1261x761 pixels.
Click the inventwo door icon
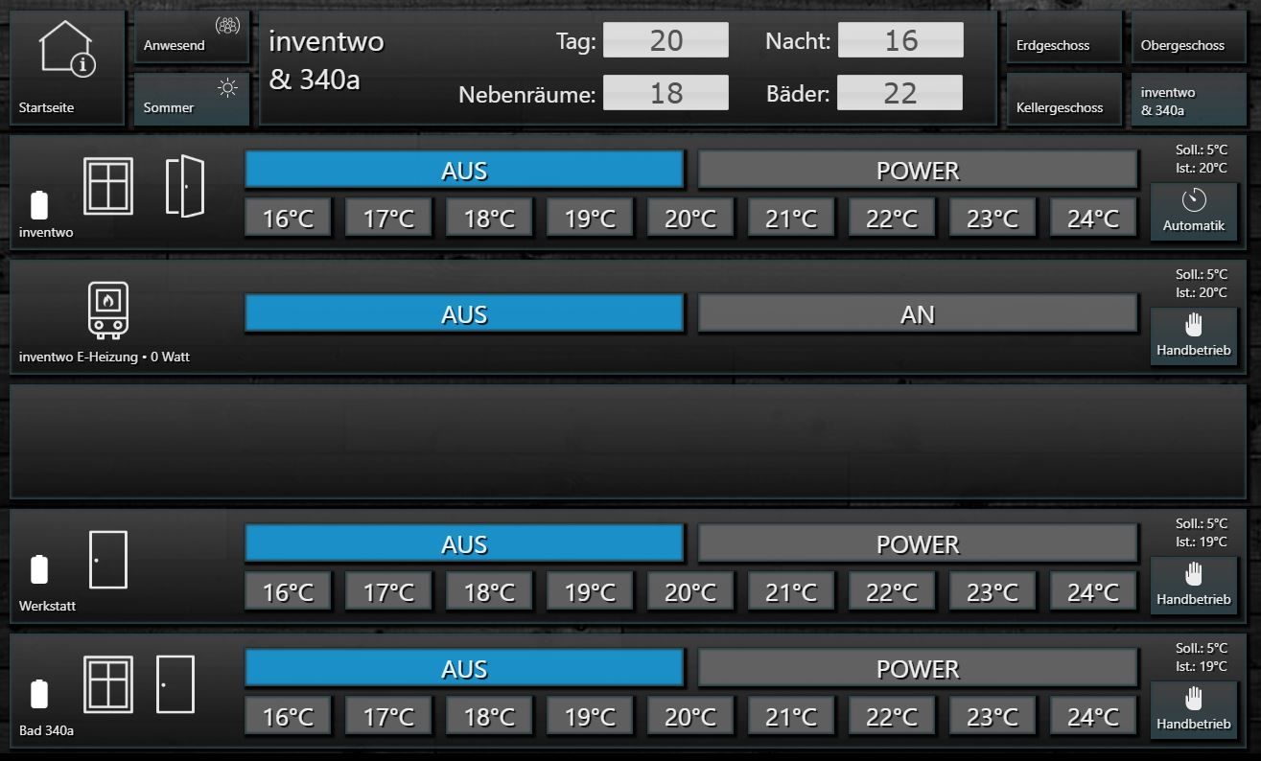pyautogui.click(x=184, y=186)
